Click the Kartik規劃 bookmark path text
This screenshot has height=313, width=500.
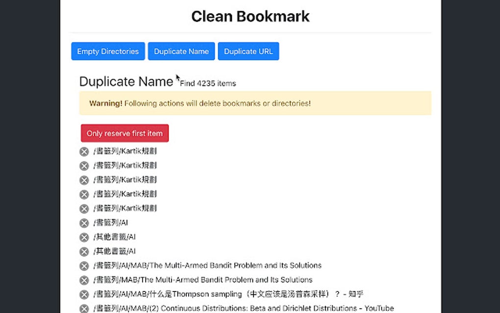124,151
